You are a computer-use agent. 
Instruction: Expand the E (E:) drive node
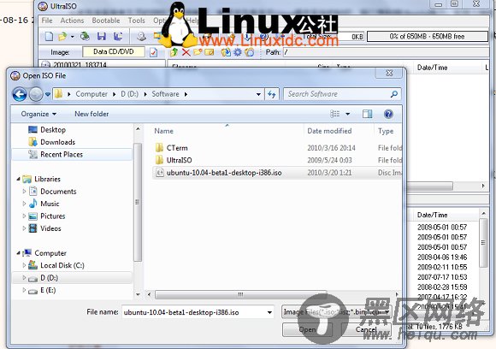click(x=24, y=290)
